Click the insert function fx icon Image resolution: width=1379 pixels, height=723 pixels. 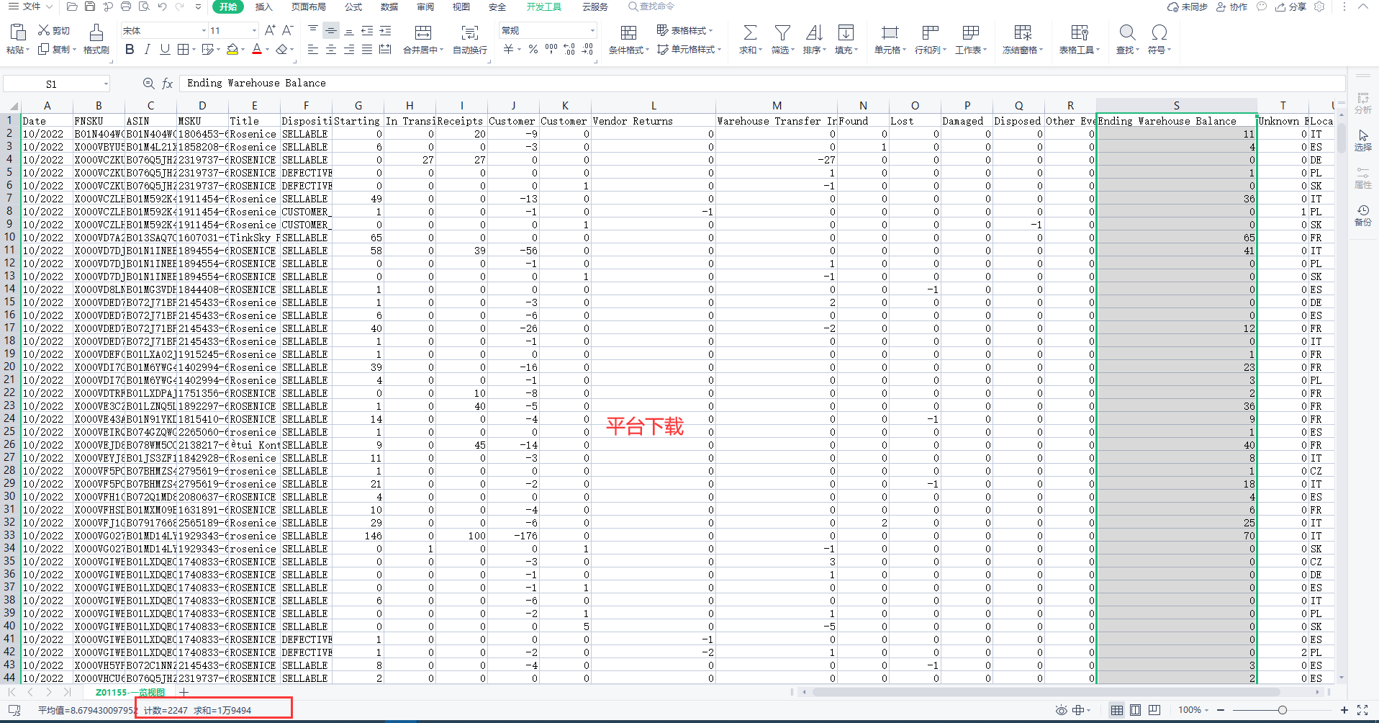tap(168, 84)
